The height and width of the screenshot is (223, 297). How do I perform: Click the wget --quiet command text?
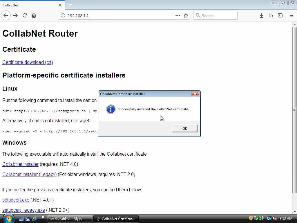coord(50,131)
